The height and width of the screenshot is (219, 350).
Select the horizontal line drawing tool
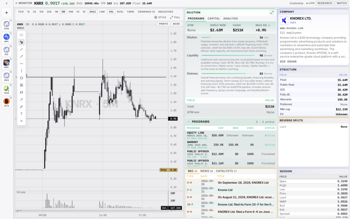click(x=21, y=64)
